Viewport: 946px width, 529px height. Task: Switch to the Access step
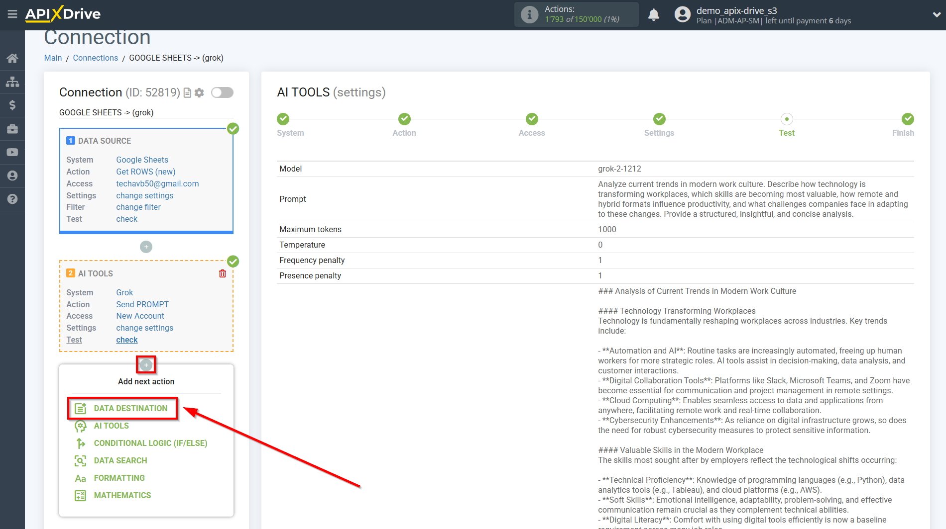pos(531,124)
